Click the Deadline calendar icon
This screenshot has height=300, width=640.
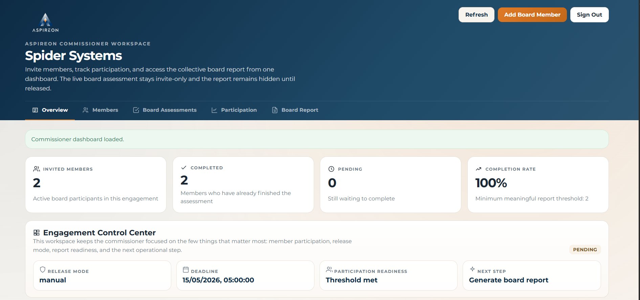(x=186, y=270)
